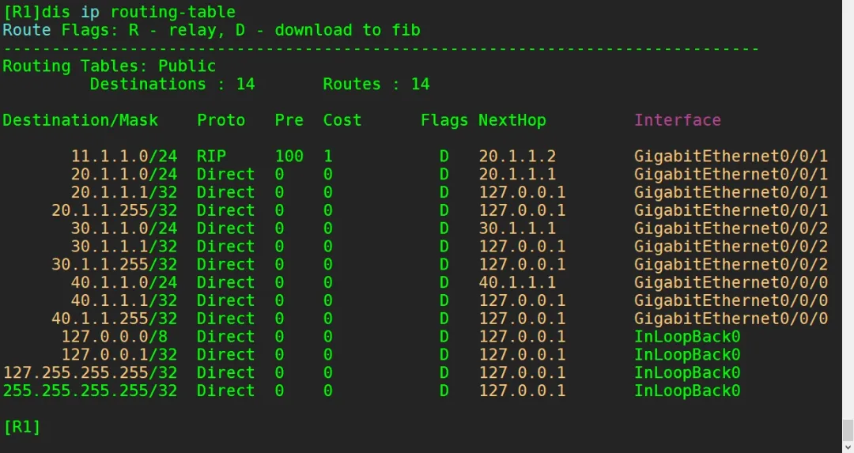Click the next hop 40.1.1.1 address

tap(517, 282)
